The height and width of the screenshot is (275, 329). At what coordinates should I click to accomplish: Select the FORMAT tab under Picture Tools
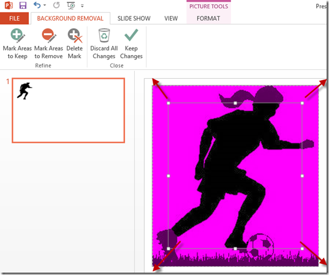[x=208, y=18]
